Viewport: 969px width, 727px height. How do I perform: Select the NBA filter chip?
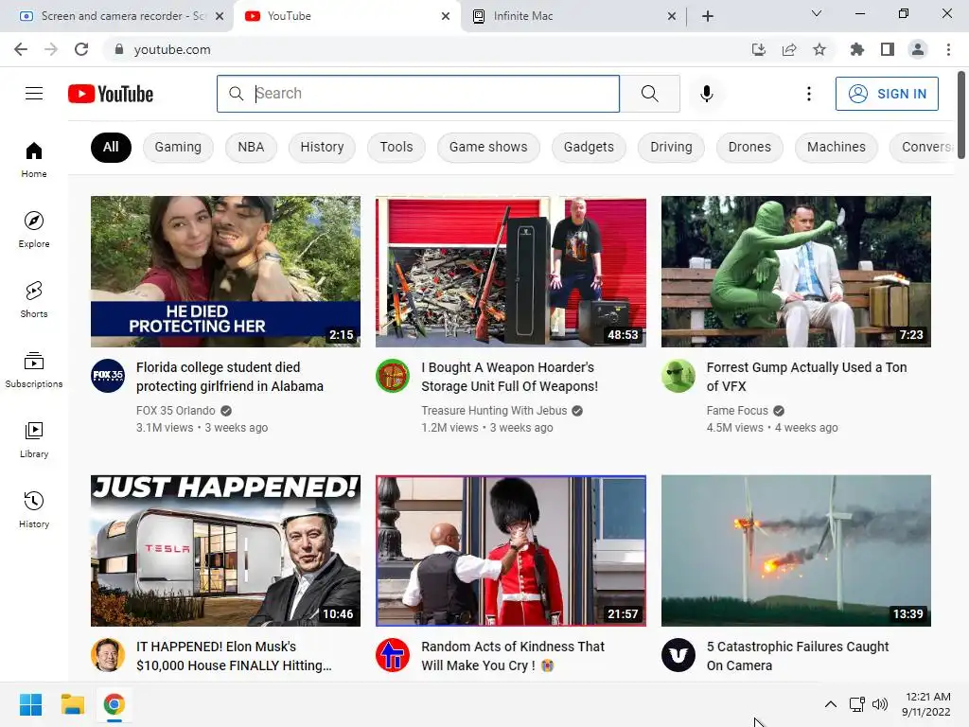pyautogui.click(x=251, y=147)
